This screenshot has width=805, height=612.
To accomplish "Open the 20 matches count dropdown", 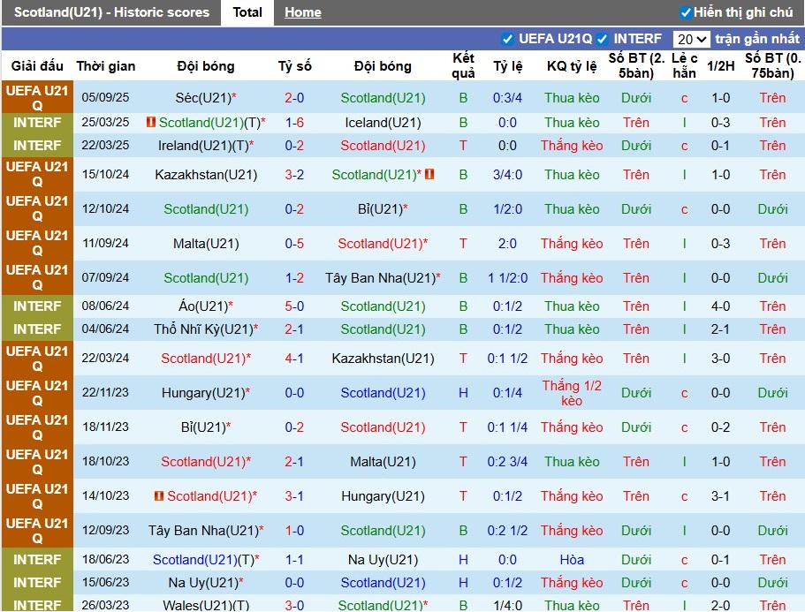I will 691,39.
